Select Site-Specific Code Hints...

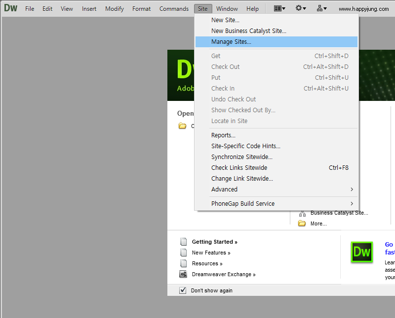coord(276,146)
